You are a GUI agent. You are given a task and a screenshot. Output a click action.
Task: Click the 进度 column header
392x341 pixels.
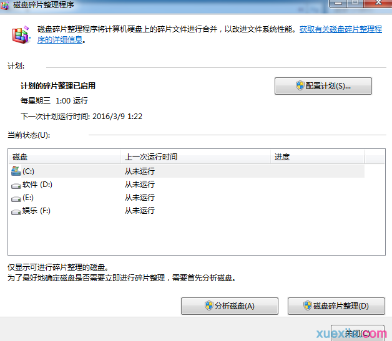pyautogui.click(x=318, y=156)
